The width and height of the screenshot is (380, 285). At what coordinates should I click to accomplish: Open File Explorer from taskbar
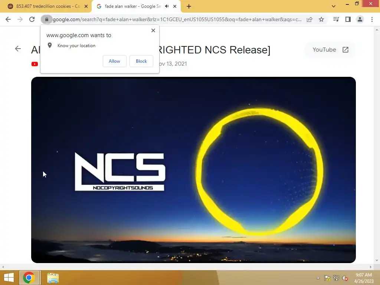coord(53,278)
